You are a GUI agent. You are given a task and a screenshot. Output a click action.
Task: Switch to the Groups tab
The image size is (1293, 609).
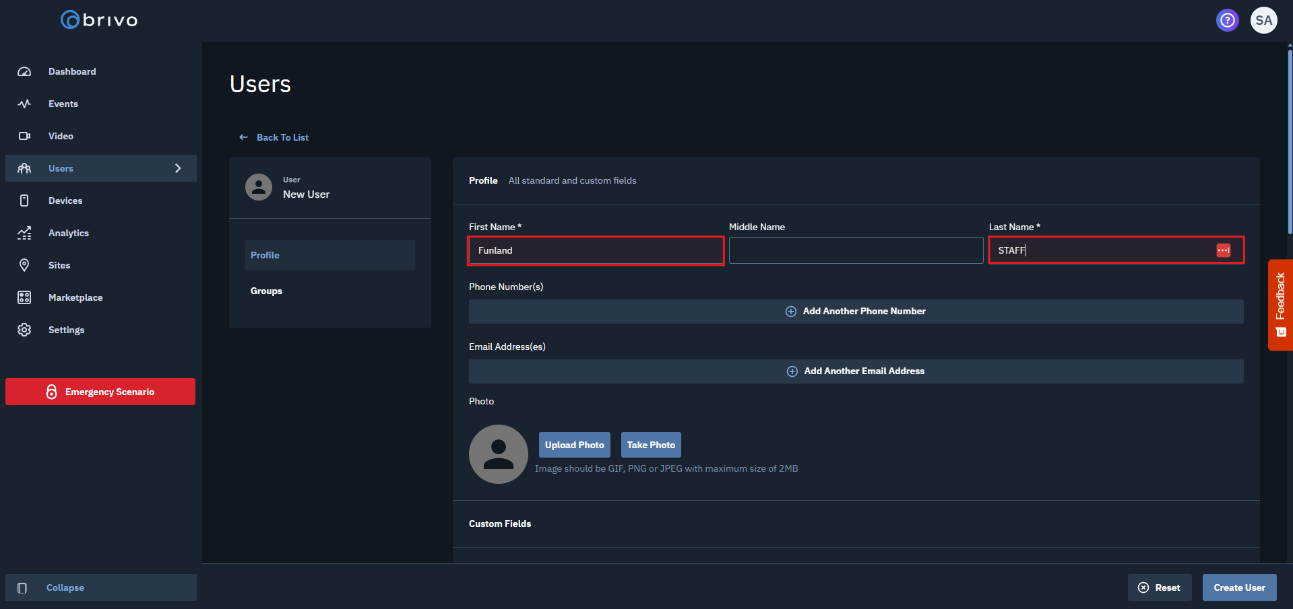click(x=266, y=291)
